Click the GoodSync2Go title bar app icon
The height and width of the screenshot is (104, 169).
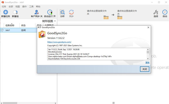click(x=3, y=2)
